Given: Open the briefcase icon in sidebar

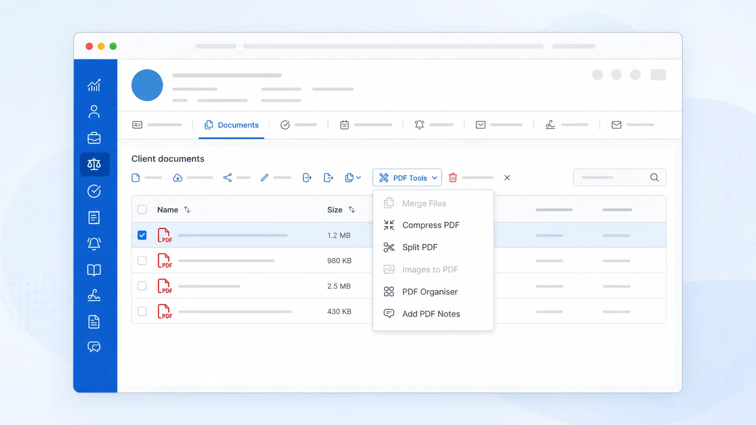Looking at the screenshot, I should coord(94,138).
